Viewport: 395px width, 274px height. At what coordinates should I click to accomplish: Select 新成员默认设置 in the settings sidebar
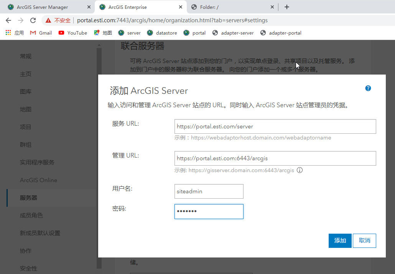point(40,233)
